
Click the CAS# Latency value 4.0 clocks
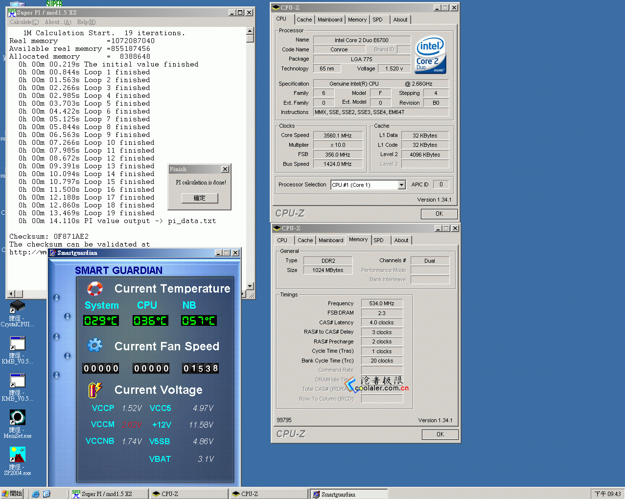pos(382,322)
